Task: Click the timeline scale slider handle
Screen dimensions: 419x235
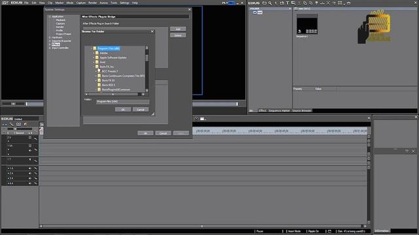Action: click(x=15, y=129)
